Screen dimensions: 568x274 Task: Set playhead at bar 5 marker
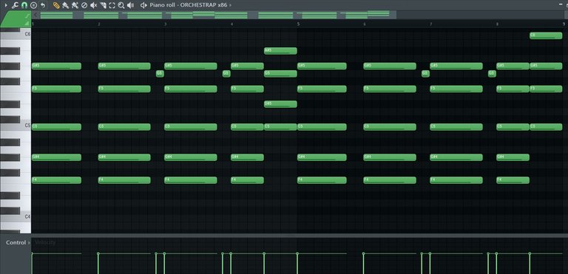(298, 24)
